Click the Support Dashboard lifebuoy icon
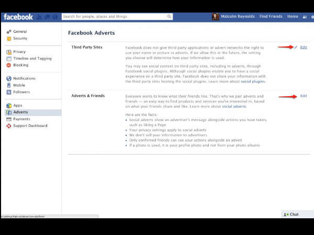The width and height of the screenshot is (314, 235). pos(9,126)
